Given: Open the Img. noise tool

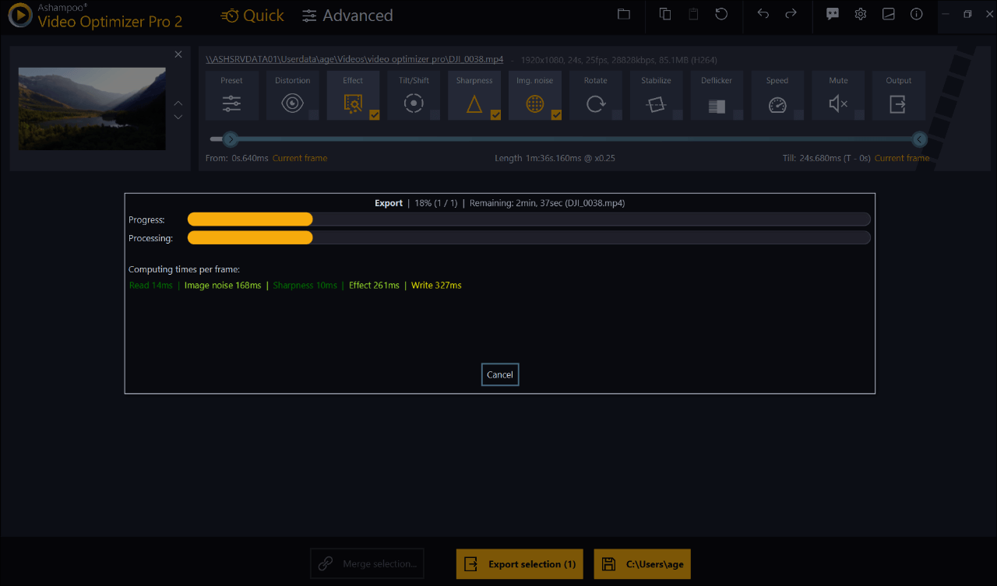Looking at the screenshot, I should tap(535, 96).
